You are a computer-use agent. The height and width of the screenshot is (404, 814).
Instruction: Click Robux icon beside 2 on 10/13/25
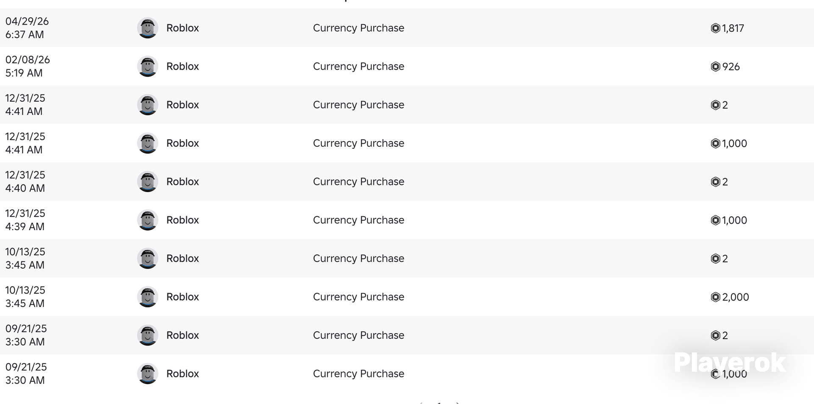(x=715, y=259)
